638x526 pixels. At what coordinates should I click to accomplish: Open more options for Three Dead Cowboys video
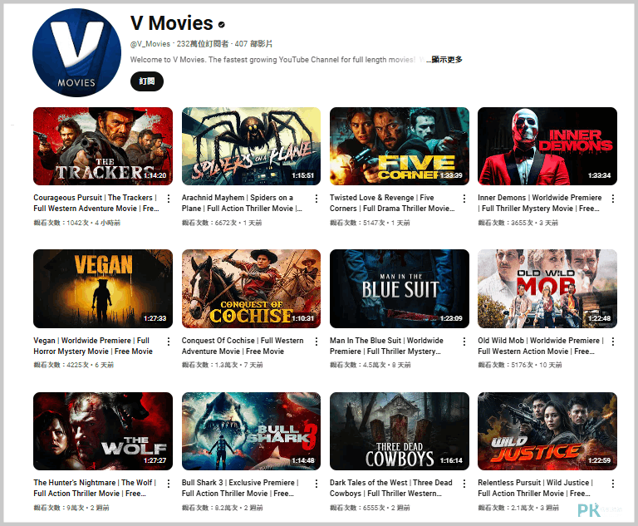(464, 484)
